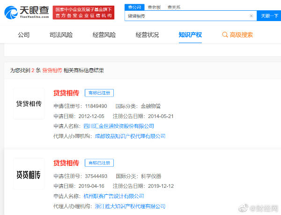The height and width of the screenshot is (215, 281).
Task: Click application date 2019-04-16
Action: coord(91,186)
